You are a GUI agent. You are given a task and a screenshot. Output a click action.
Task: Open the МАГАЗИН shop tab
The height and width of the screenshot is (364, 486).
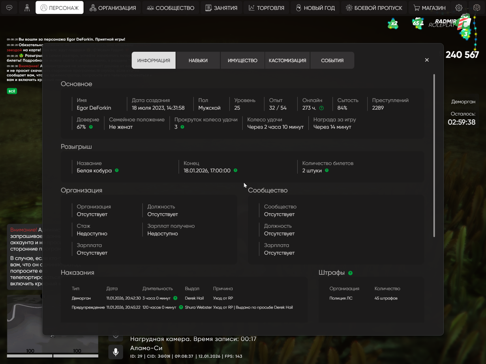pyautogui.click(x=429, y=8)
